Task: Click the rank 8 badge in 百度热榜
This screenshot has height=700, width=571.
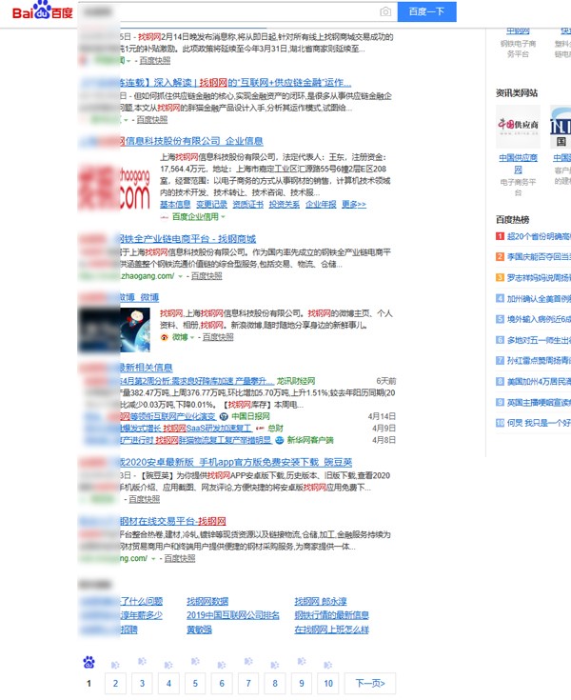Action: coord(500,381)
